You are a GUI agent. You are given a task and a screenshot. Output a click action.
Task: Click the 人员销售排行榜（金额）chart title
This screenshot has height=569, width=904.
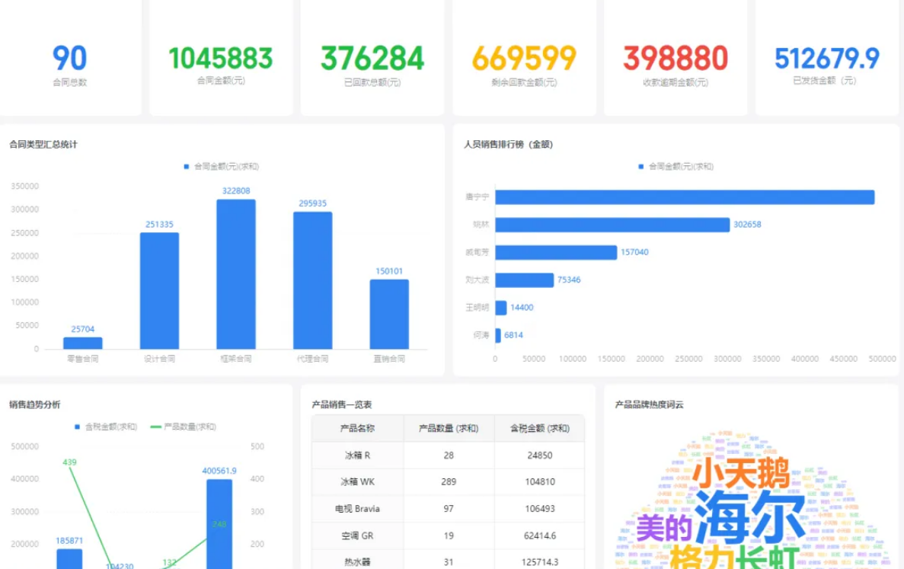tap(509, 144)
